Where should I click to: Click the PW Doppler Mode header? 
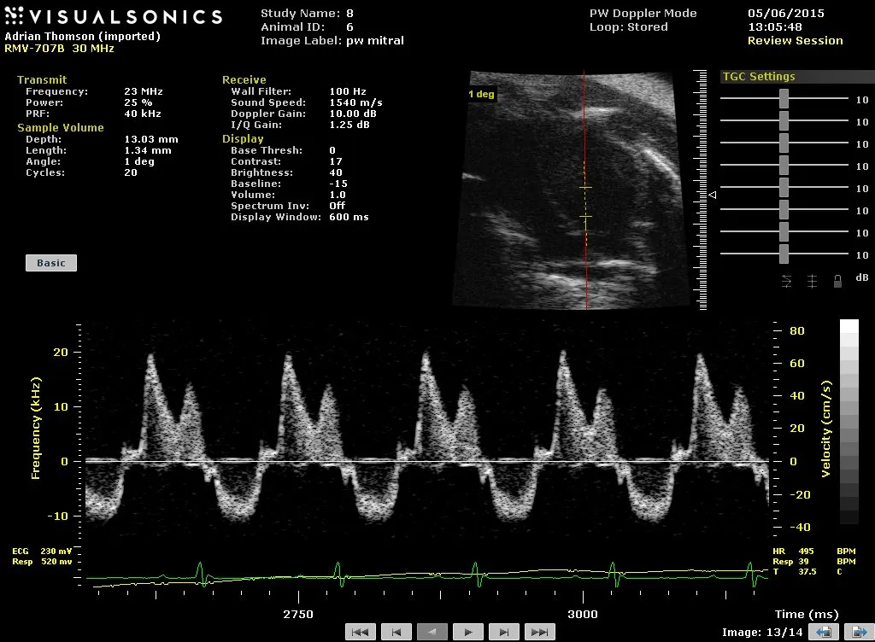click(x=643, y=13)
